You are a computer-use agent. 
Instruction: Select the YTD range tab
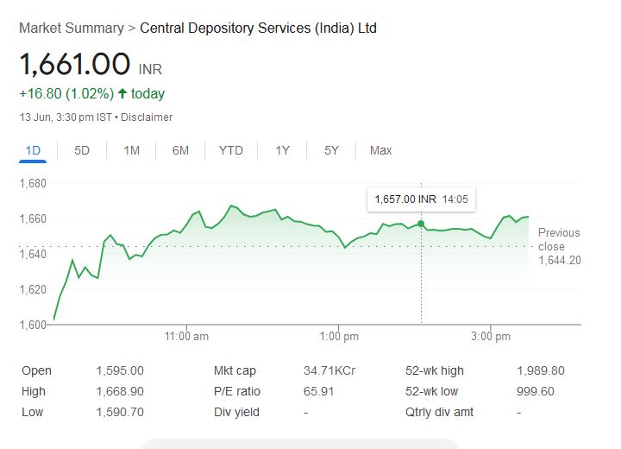230,150
